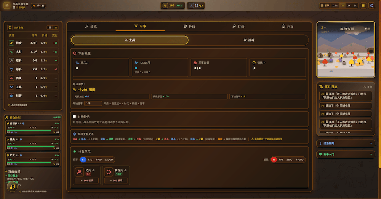This screenshot has width=381, height=199.
Task: Switch market to list view icon
Action: (56, 27)
